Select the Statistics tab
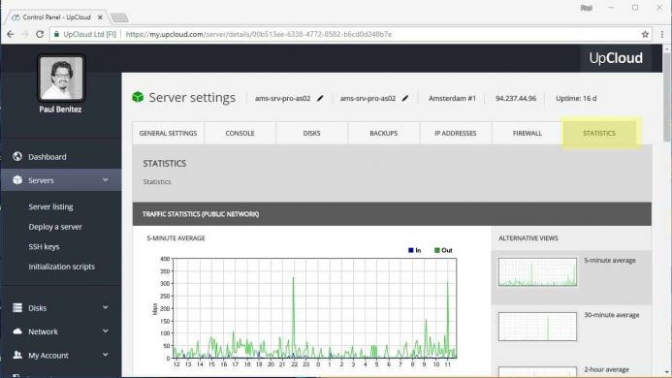Screen dimensions: 672x378 [599, 134]
